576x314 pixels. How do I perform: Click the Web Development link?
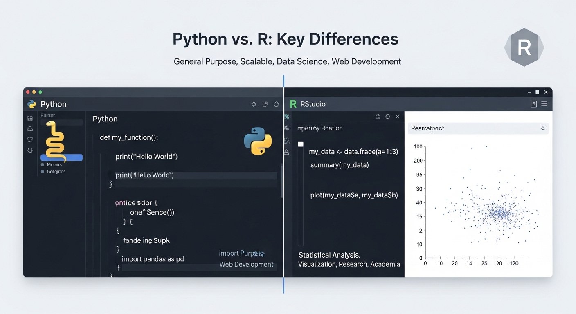[247, 264]
